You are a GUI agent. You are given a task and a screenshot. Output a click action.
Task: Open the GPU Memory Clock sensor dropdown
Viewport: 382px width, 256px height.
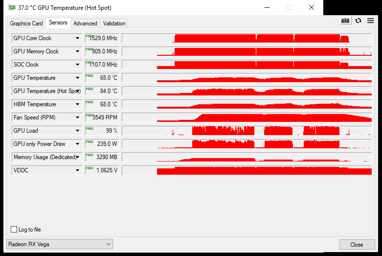[77, 51]
